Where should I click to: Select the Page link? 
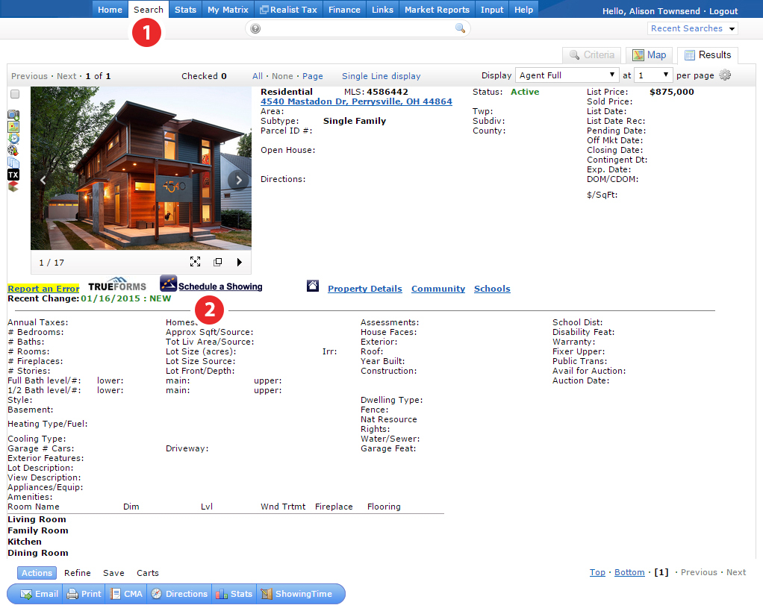[312, 76]
